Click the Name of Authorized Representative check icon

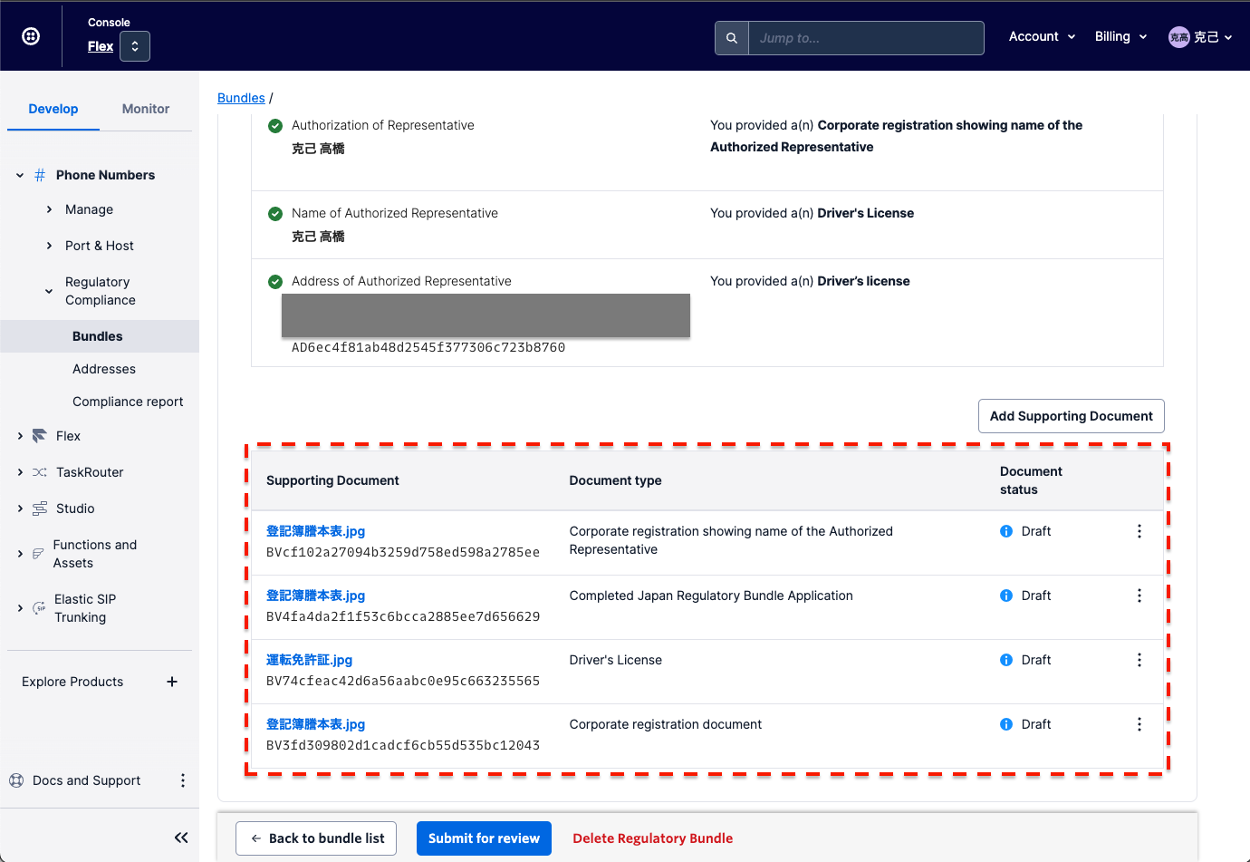[275, 214]
